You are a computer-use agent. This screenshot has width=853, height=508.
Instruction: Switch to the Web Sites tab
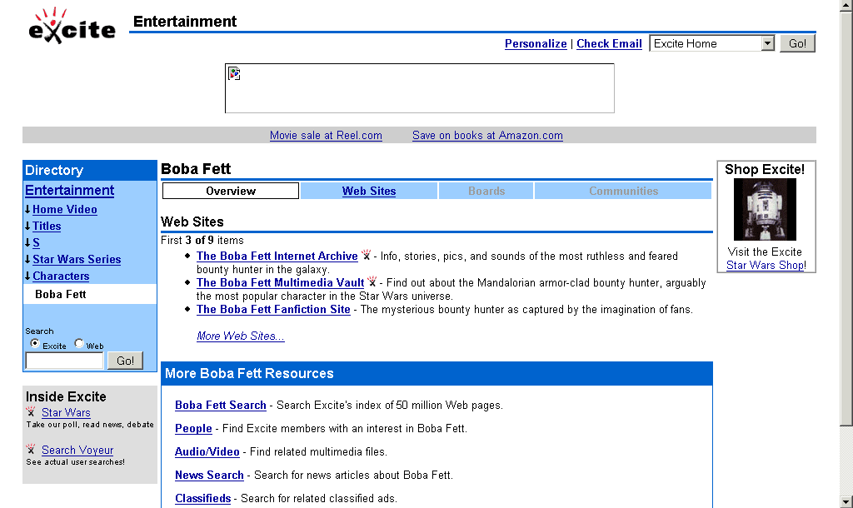click(x=369, y=191)
